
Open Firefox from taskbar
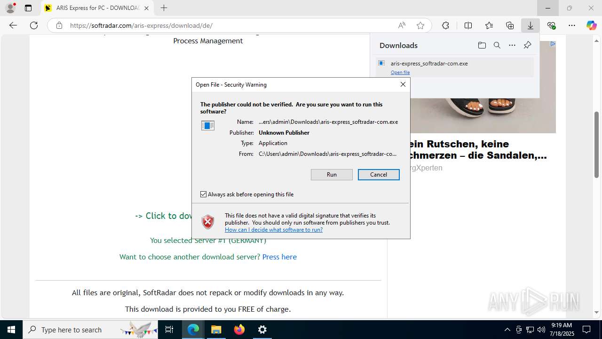tap(239, 330)
